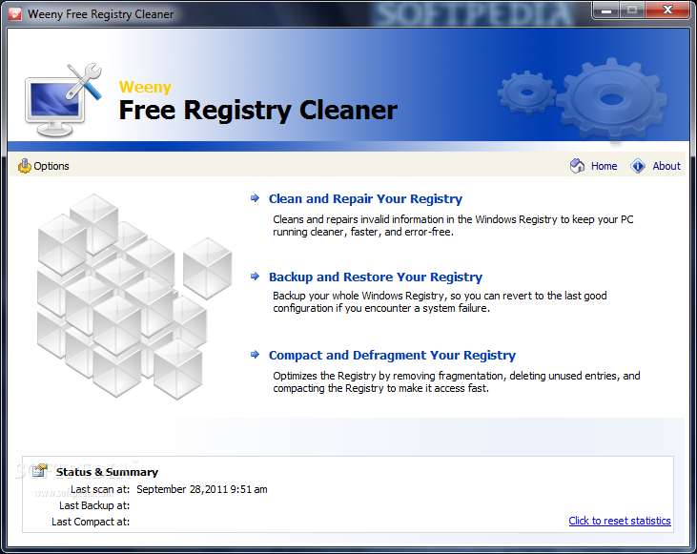This screenshot has height=554, width=697.
Task: Close the Weeny Free Registry Cleaner window
Action: pos(667,10)
